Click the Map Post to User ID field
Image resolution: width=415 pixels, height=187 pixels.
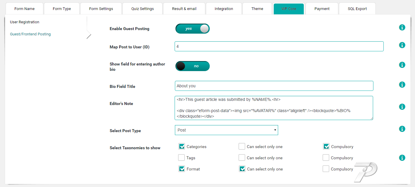click(279, 46)
